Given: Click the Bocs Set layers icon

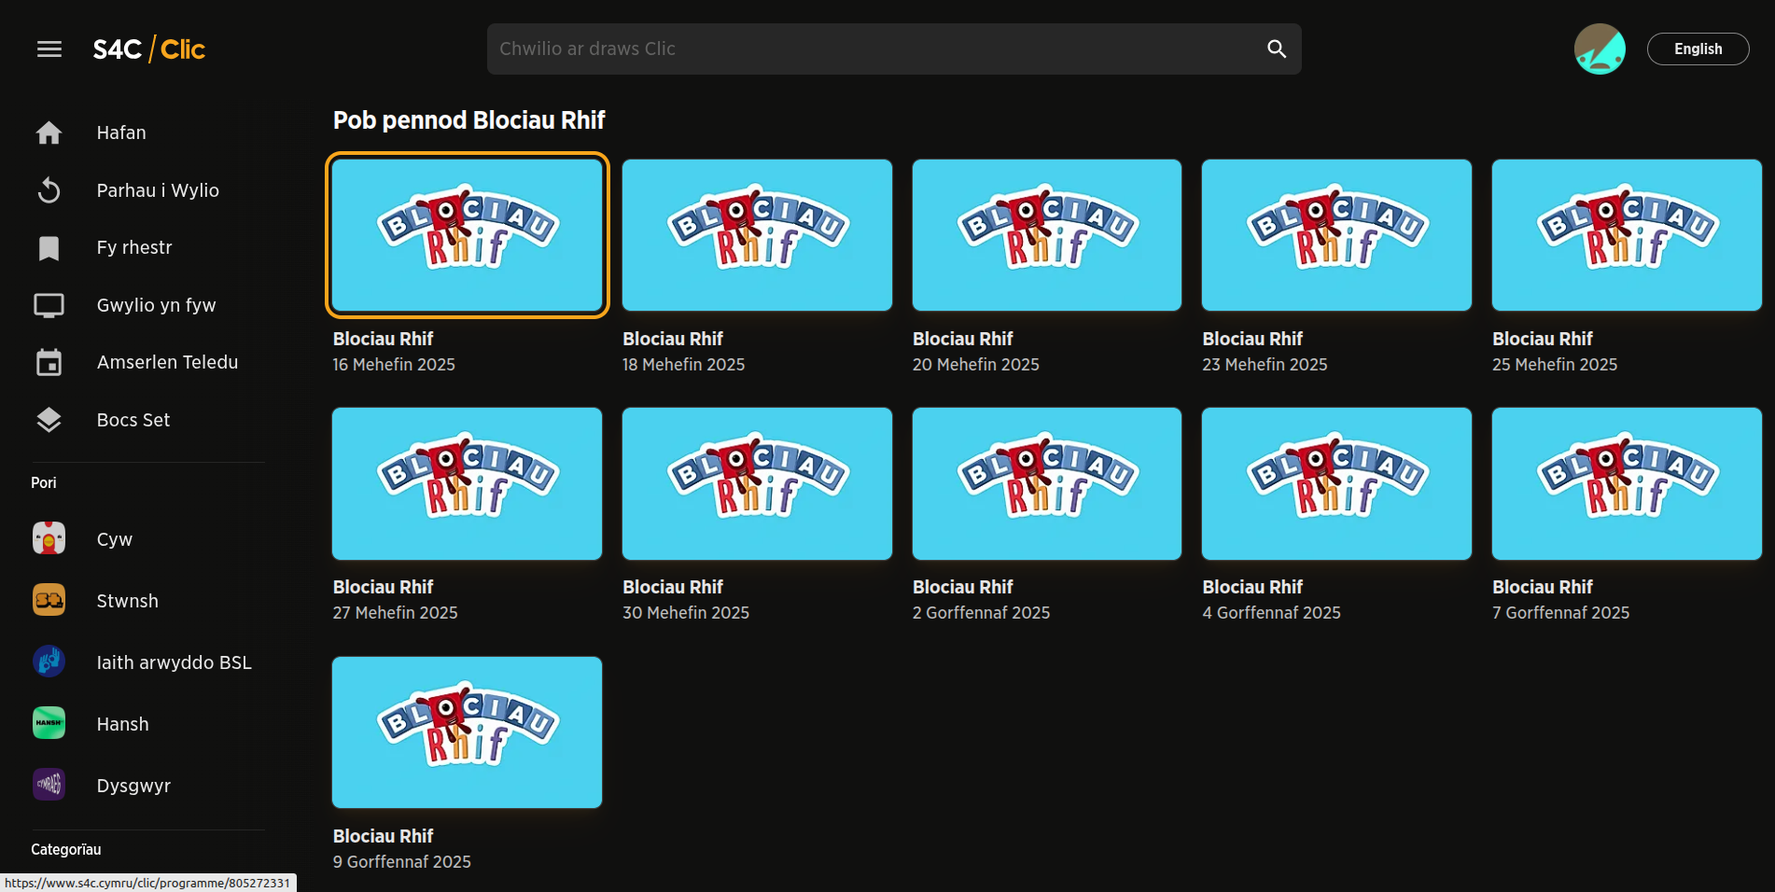Looking at the screenshot, I should coord(49,420).
